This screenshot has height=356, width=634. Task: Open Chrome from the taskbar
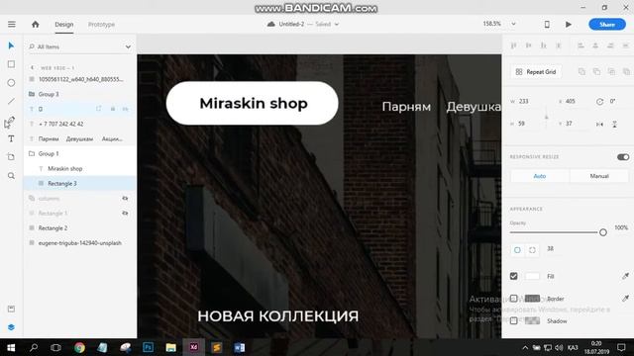[x=79, y=347]
